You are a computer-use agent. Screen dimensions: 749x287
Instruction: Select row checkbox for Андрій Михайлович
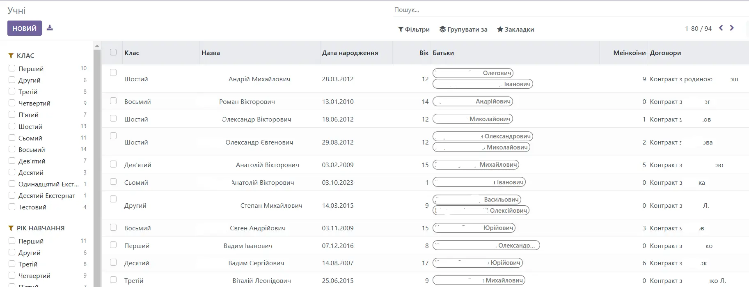[113, 72]
